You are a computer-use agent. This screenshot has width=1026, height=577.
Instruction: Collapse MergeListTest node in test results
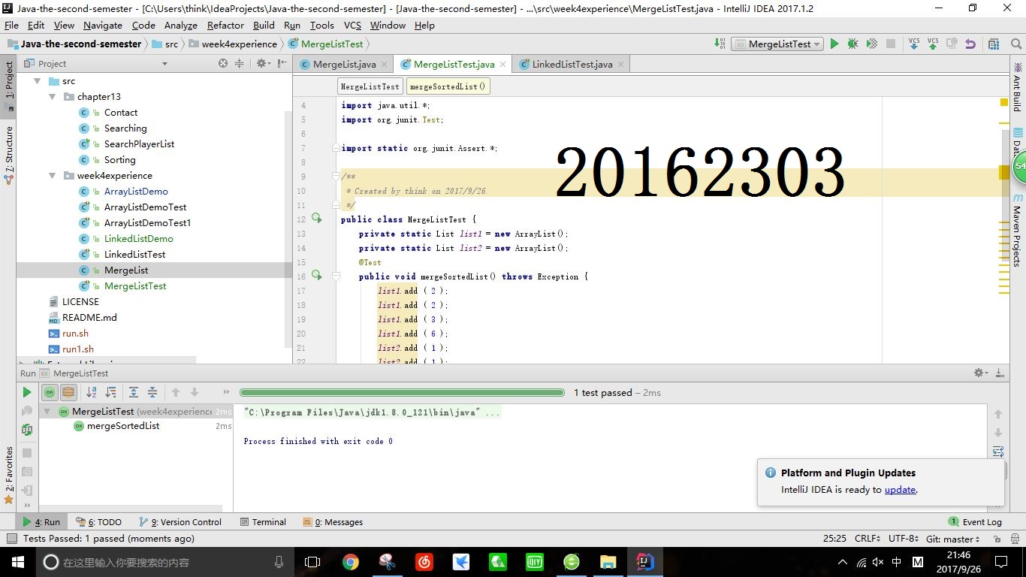(47, 412)
